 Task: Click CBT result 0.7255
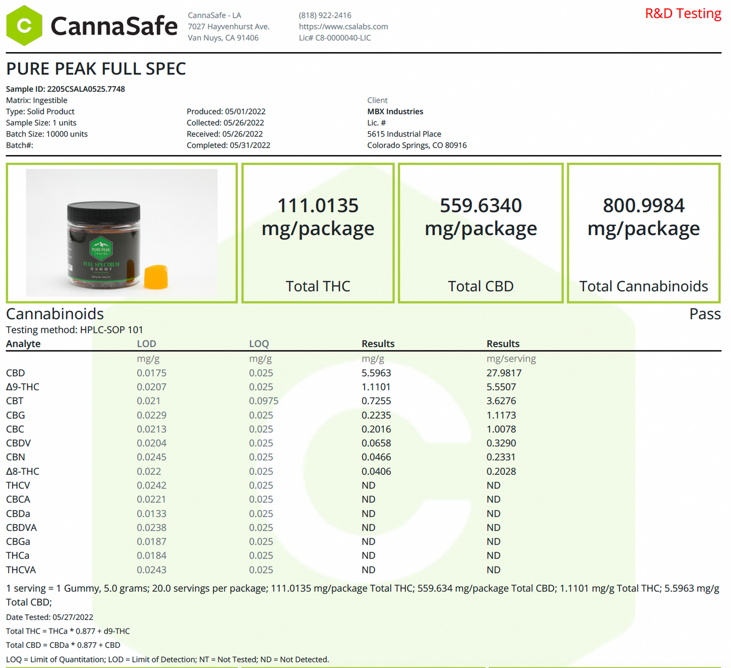[x=376, y=401]
